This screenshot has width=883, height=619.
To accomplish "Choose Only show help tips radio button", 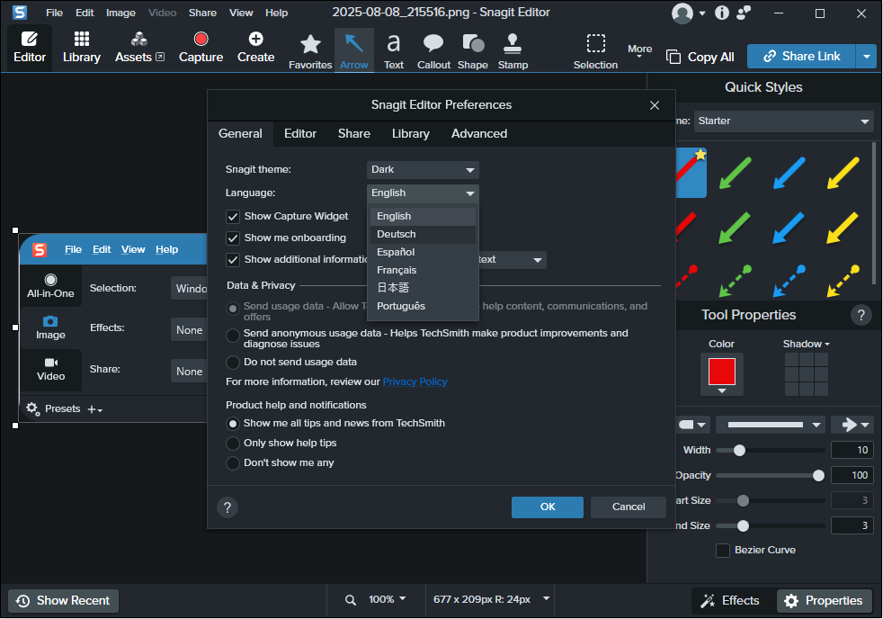I will (x=233, y=444).
